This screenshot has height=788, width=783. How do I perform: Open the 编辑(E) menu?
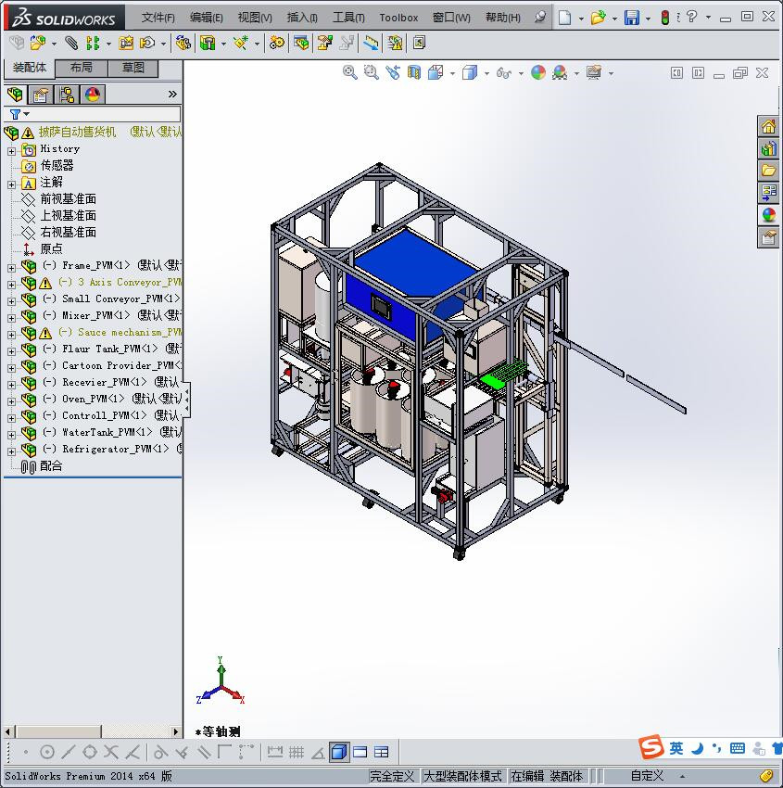206,18
